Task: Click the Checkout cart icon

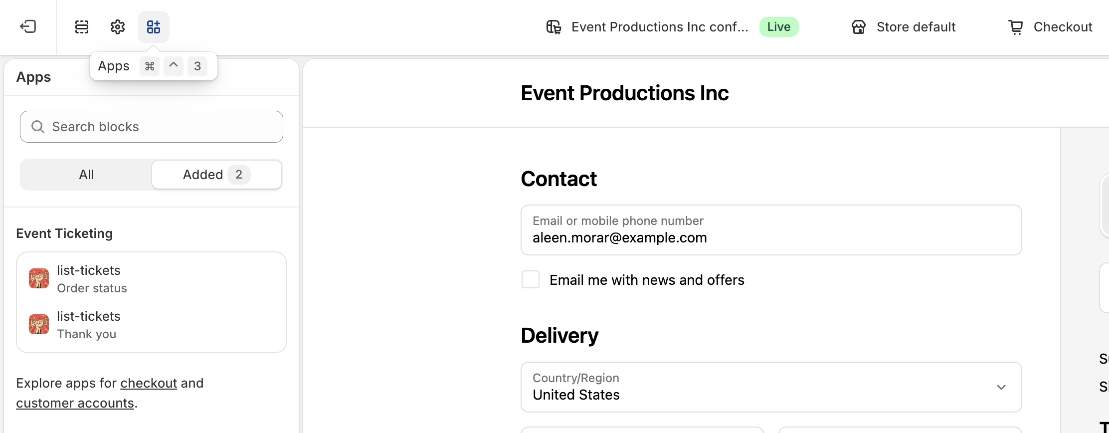Action: pyautogui.click(x=1015, y=27)
